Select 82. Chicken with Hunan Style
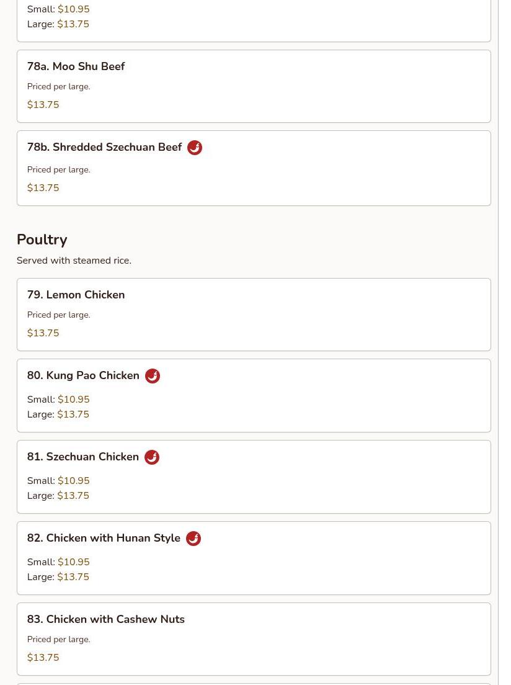The image size is (511, 685). click(104, 539)
